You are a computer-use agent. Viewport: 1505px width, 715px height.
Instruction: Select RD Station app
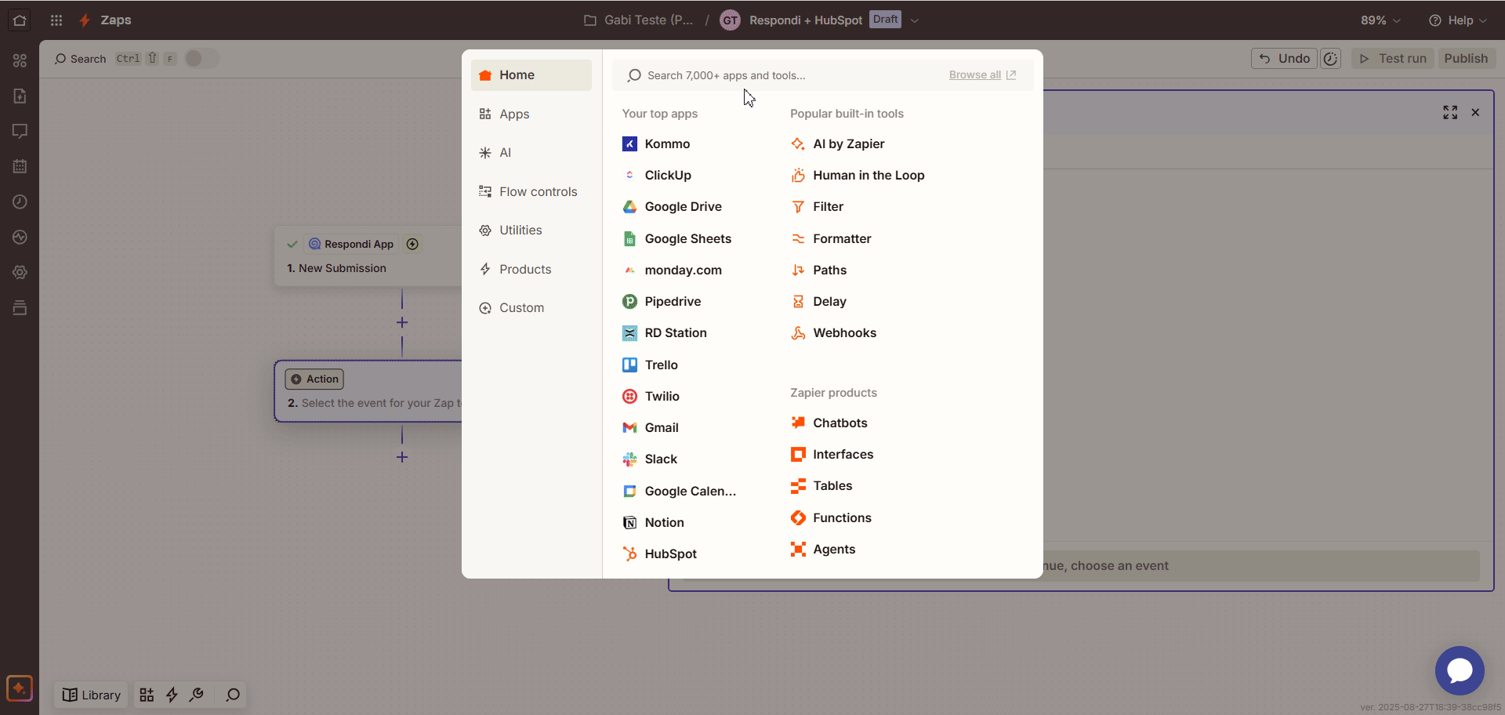pos(665,333)
